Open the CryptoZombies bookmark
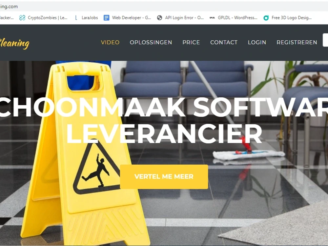 click(43, 18)
